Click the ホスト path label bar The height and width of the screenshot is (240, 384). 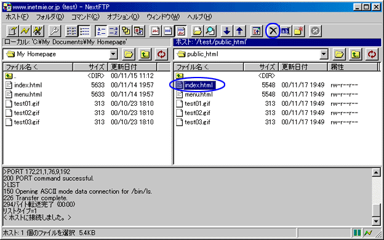(277, 42)
